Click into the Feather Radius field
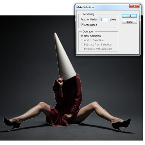145x145 pixels. (x=104, y=19)
